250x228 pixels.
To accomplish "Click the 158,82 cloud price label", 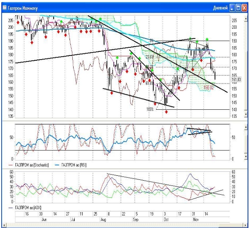I will point(209,87).
